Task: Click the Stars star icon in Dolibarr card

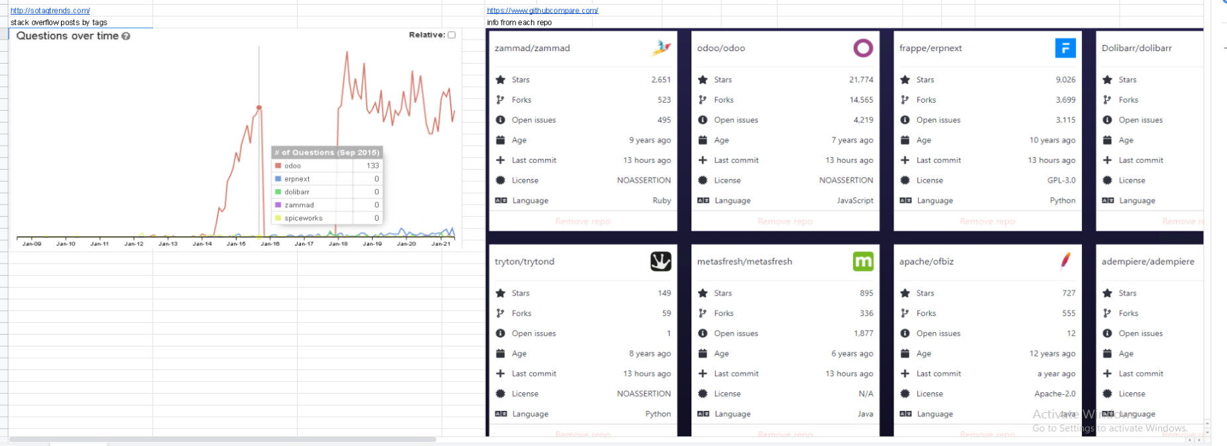Action: click(1107, 80)
